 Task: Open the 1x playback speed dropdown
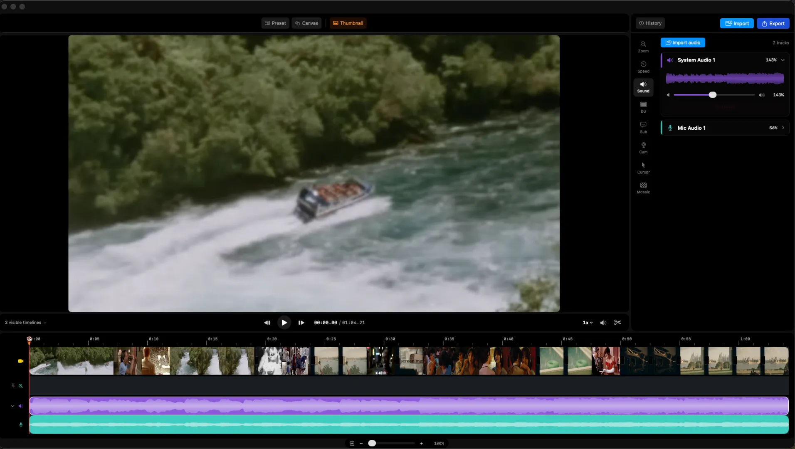click(587, 323)
